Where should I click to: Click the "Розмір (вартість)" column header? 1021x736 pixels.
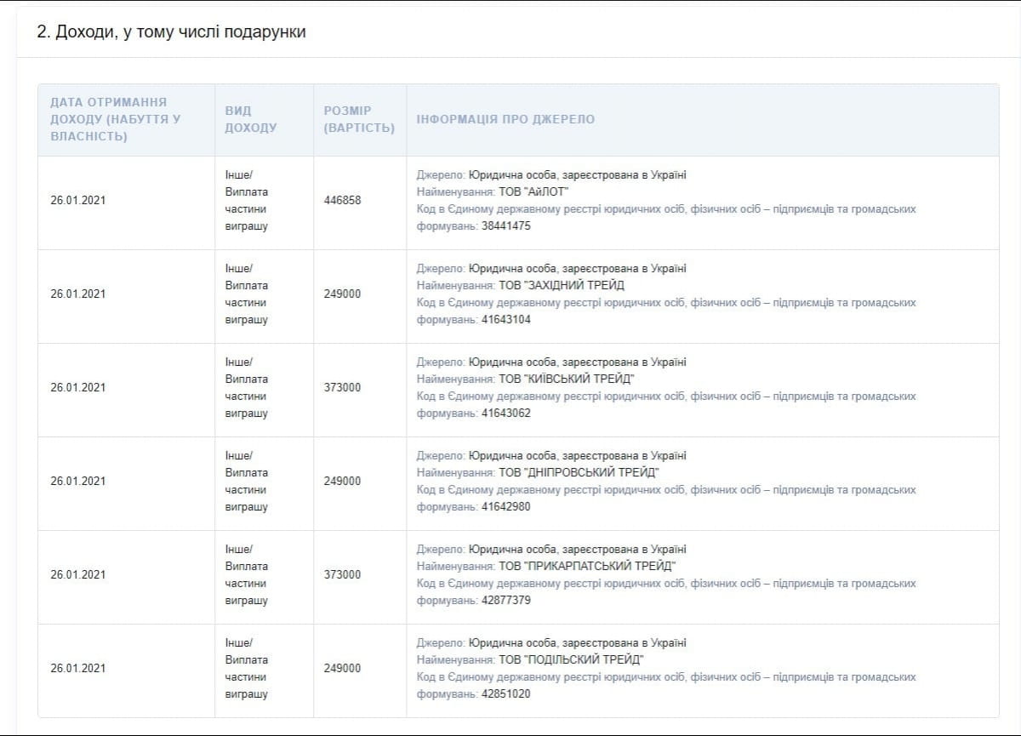click(360, 119)
